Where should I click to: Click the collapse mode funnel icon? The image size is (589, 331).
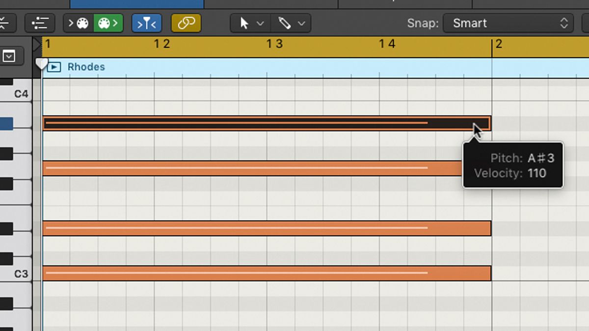click(x=146, y=23)
